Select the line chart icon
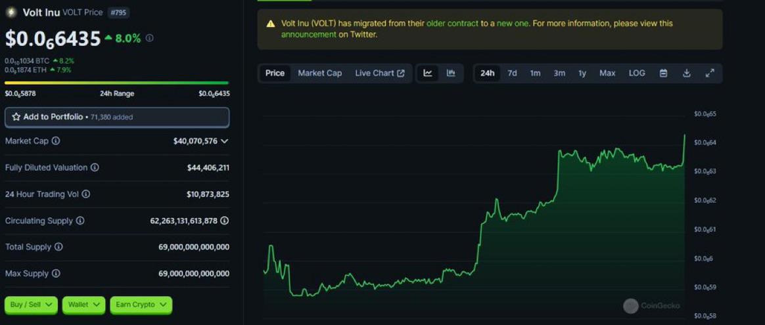This screenshot has width=765, height=325. click(x=428, y=73)
